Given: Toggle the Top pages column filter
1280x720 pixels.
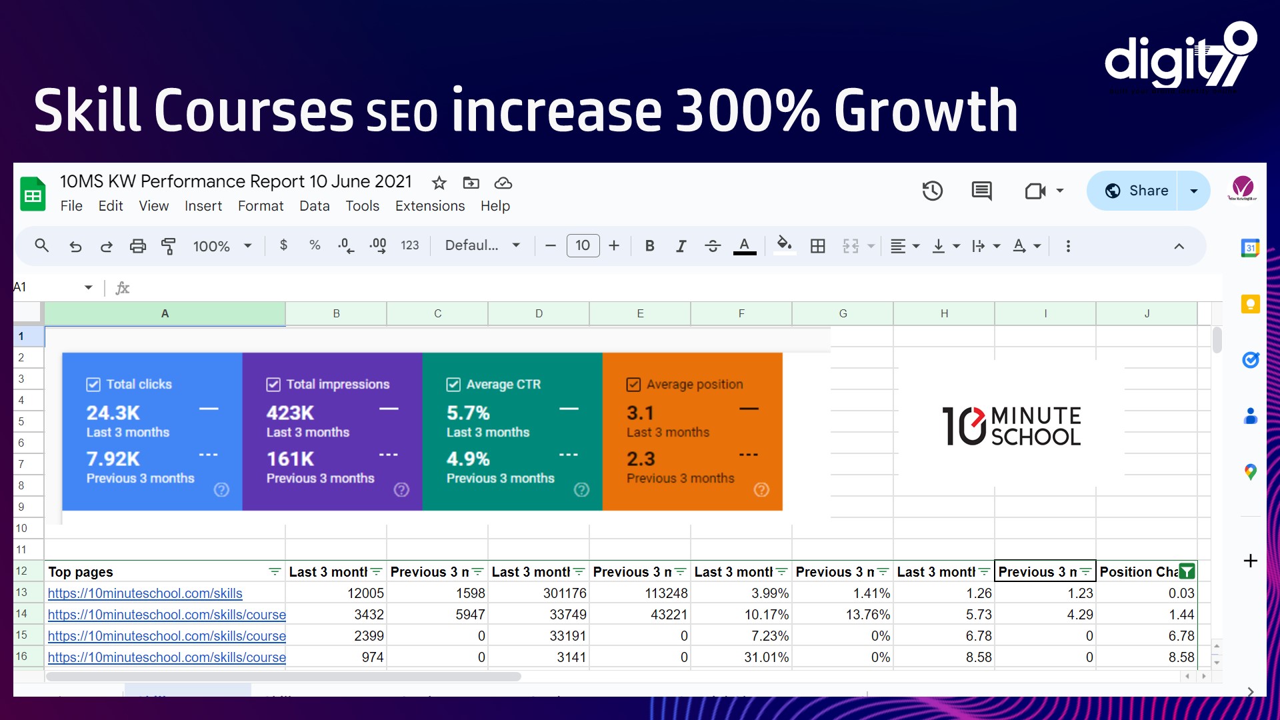Looking at the screenshot, I should (275, 572).
